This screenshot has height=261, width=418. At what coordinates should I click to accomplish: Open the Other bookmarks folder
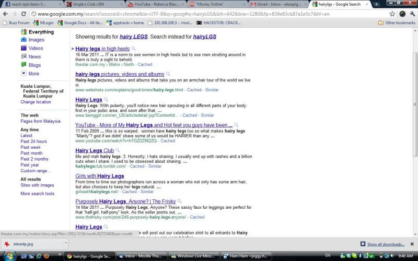pos(397,23)
